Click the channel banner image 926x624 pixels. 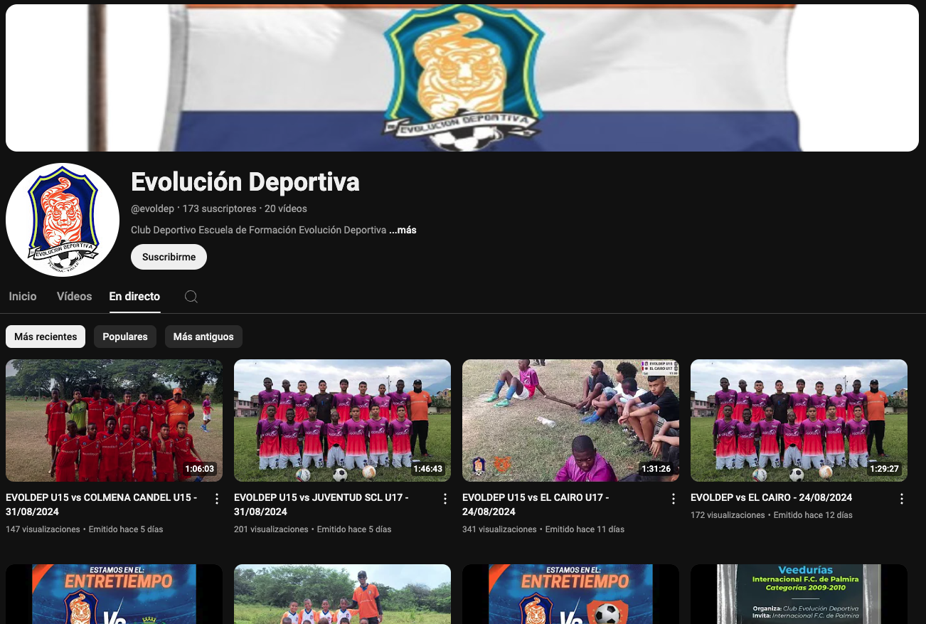[462, 78]
